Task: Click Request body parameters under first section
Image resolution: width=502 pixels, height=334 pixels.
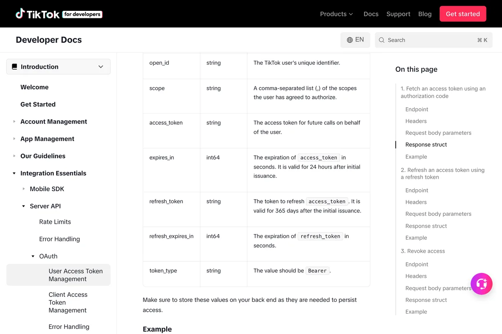Action: pyautogui.click(x=438, y=133)
